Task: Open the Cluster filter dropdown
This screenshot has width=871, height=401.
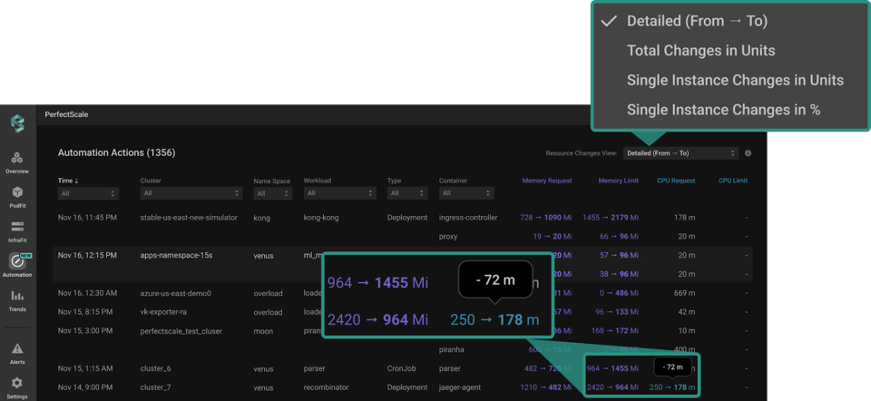Action: pyautogui.click(x=191, y=193)
